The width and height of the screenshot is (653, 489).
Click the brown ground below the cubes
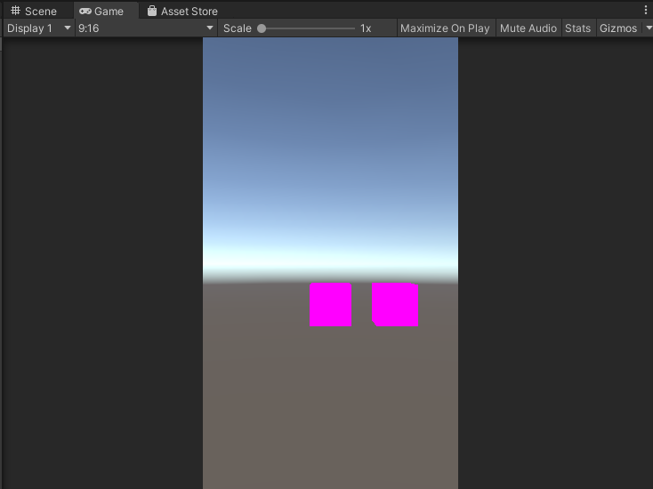pos(330,400)
